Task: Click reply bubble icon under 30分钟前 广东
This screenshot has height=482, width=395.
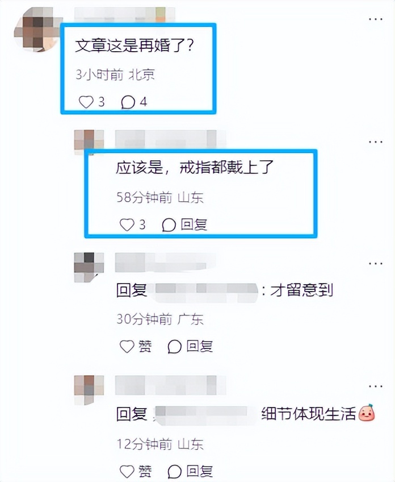Action: pyautogui.click(x=174, y=347)
